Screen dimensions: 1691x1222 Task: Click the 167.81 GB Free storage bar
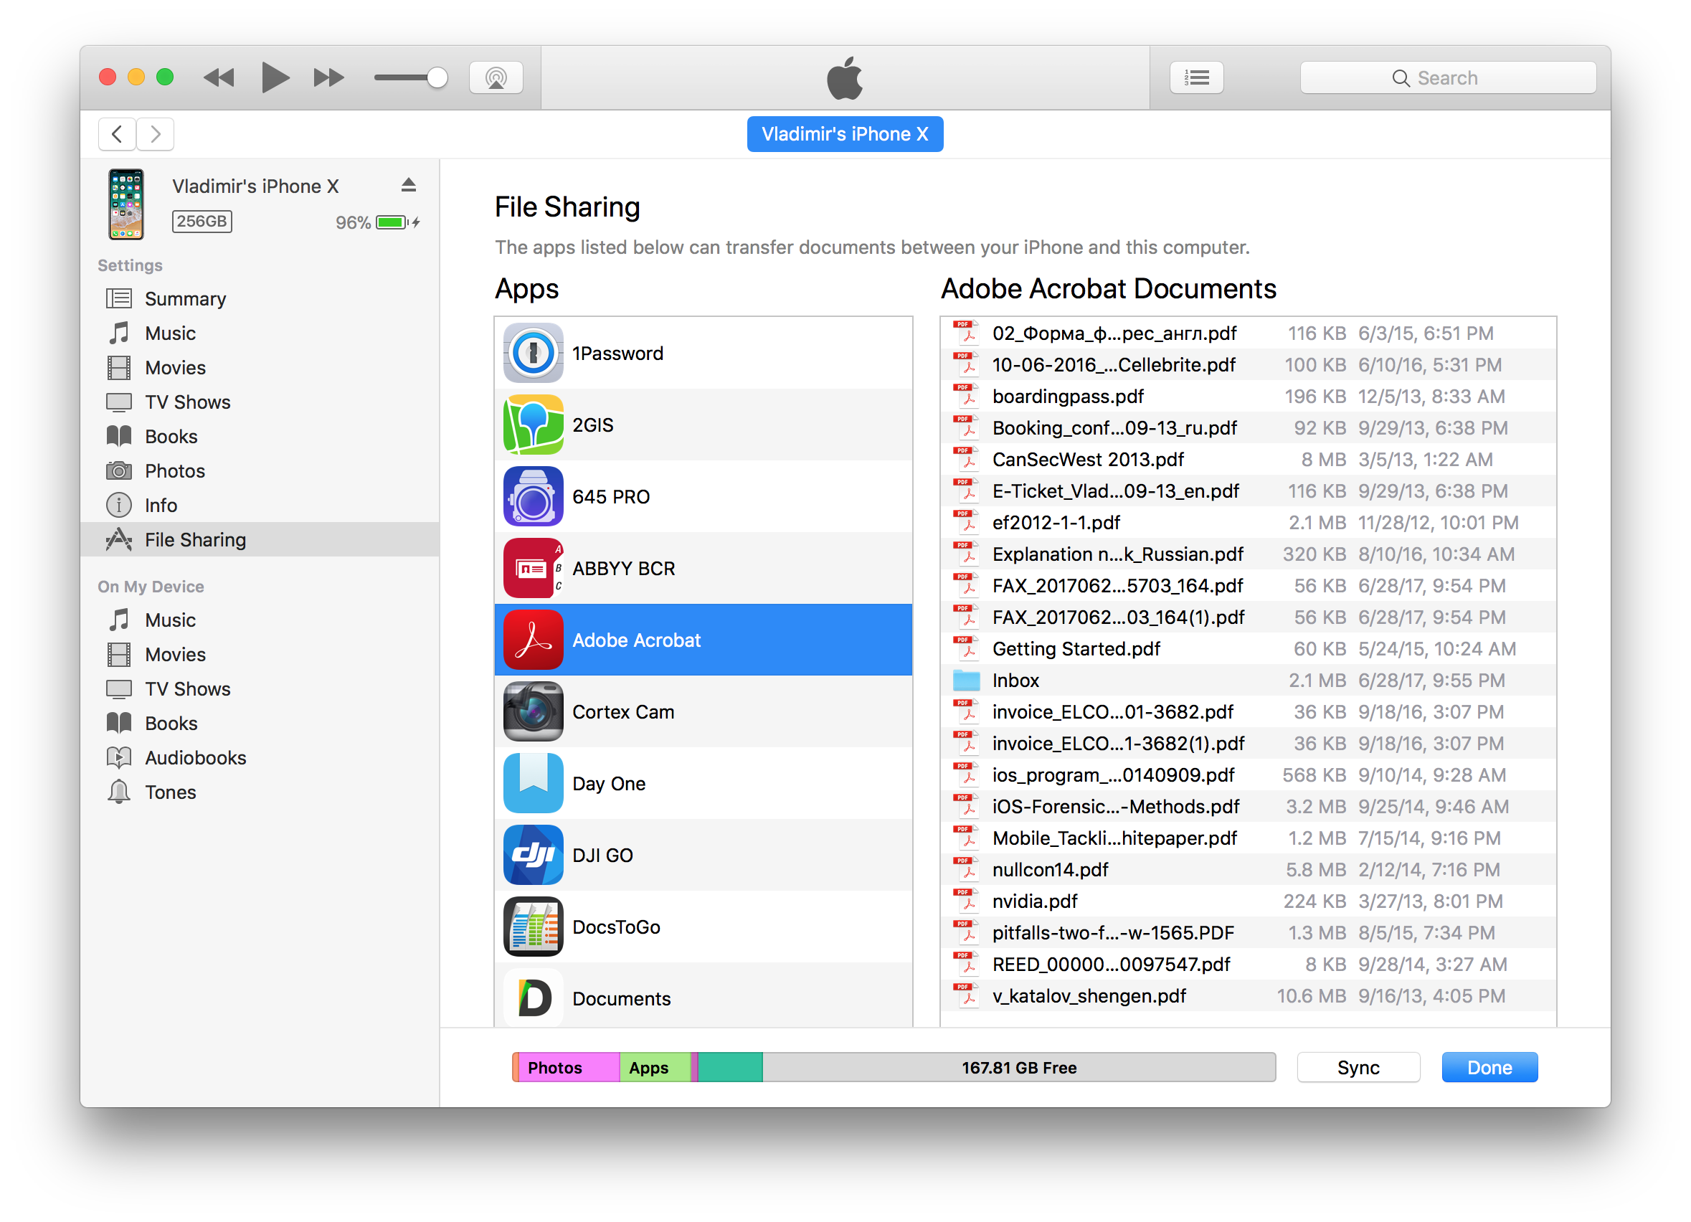click(x=1018, y=1067)
